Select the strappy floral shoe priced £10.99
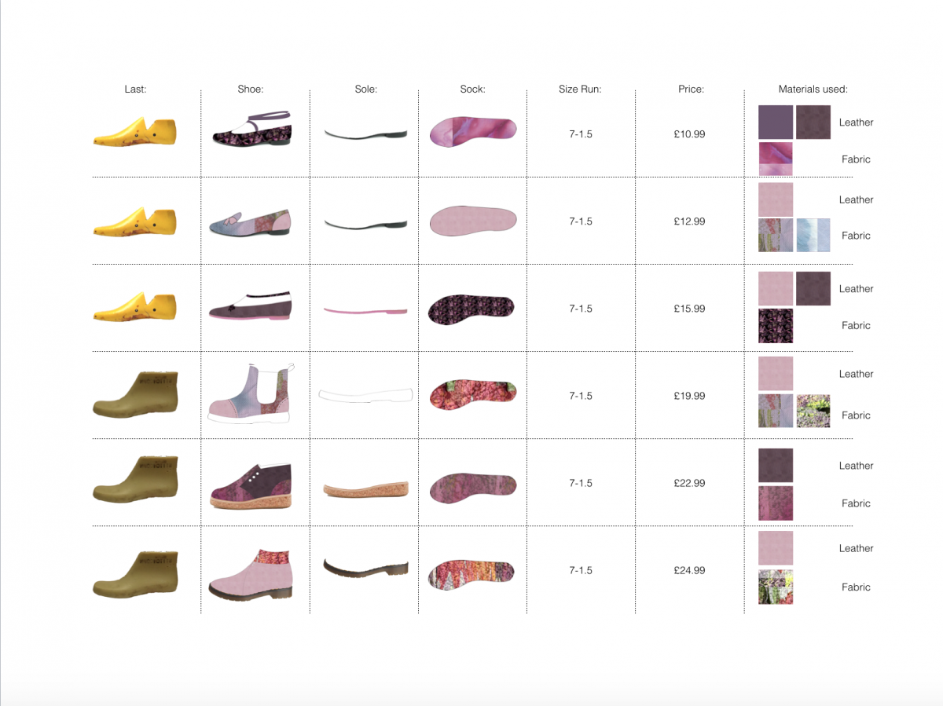This screenshot has height=706, width=943. coord(252,129)
